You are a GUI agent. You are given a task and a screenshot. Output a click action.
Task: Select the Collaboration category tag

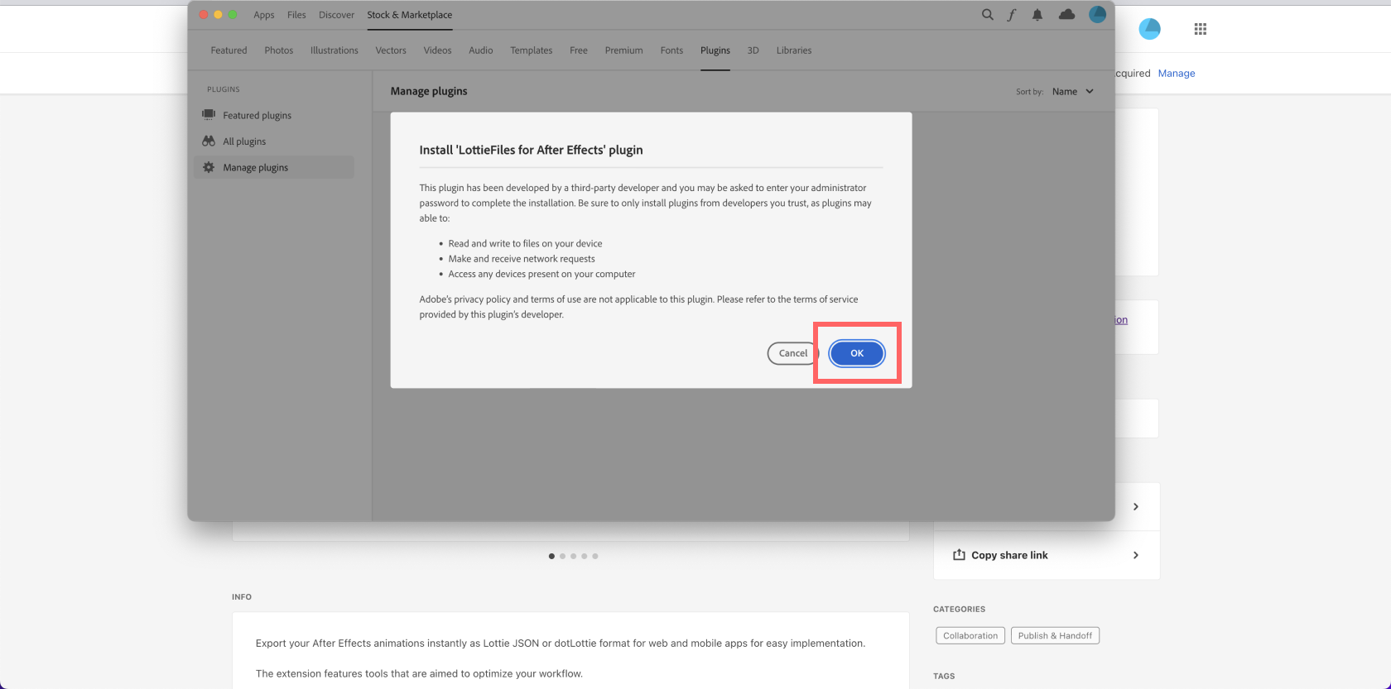[970, 635]
